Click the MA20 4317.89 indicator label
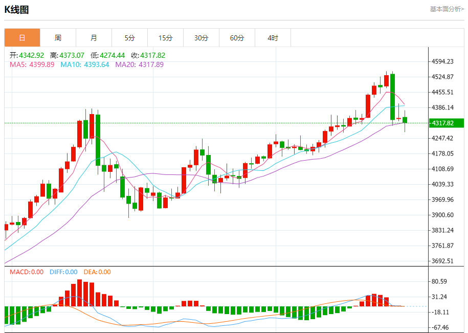468x333 pixels. click(x=139, y=64)
